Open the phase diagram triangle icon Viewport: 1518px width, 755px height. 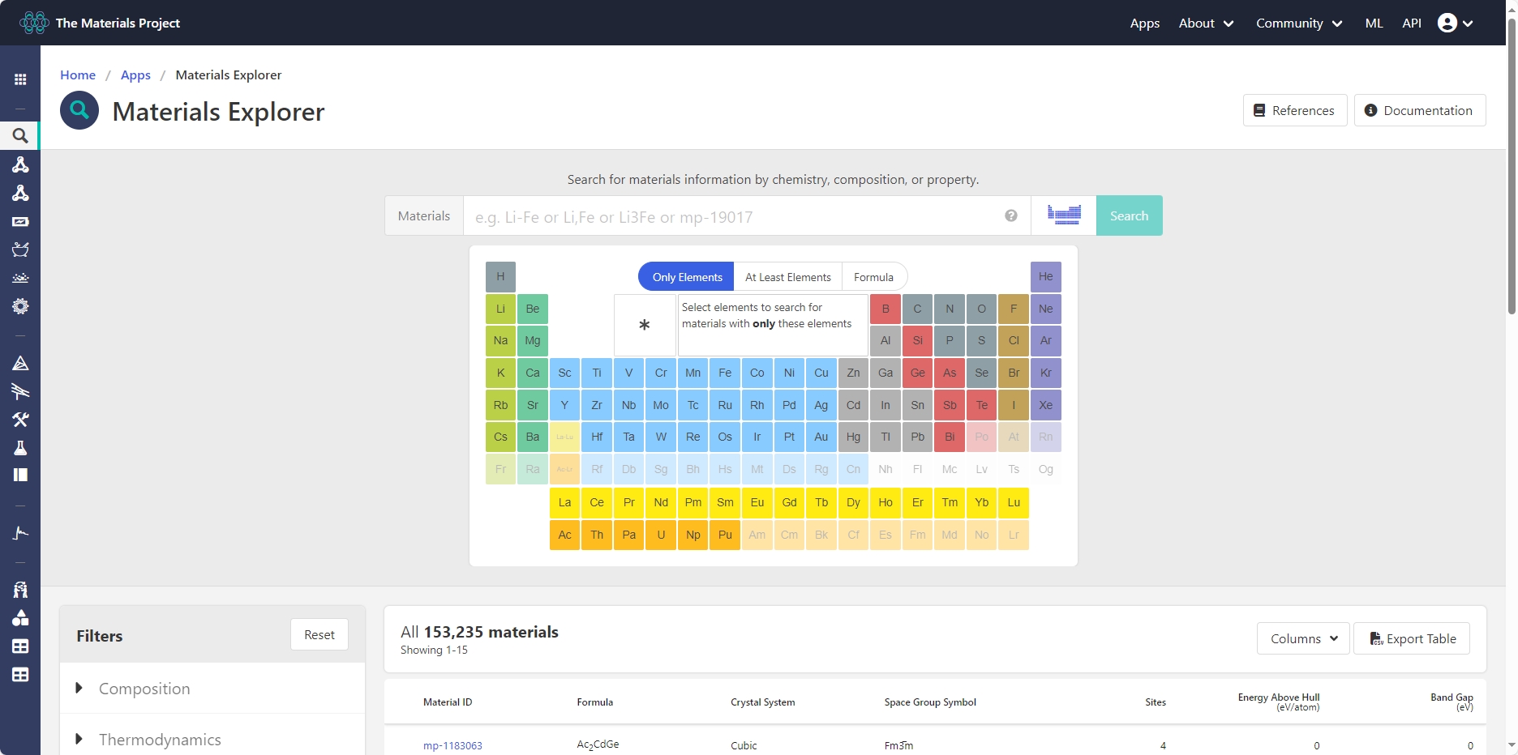(x=20, y=364)
